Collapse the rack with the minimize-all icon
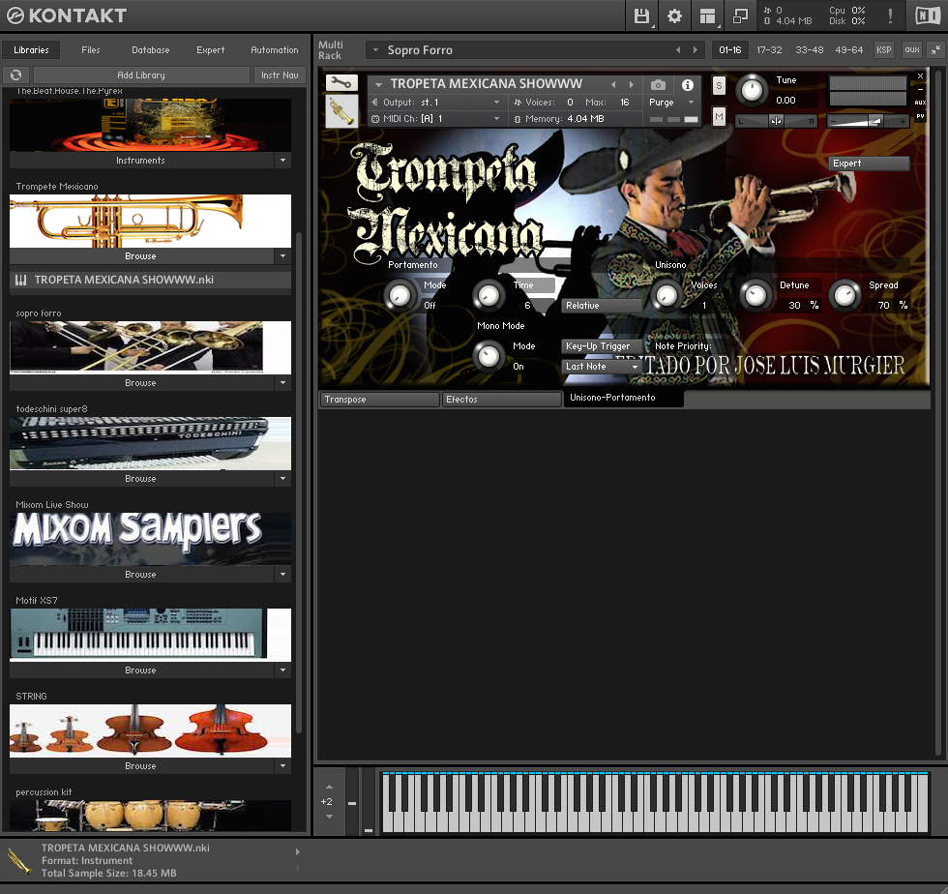The height and width of the screenshot is (894, 948). tap(935, 50)
